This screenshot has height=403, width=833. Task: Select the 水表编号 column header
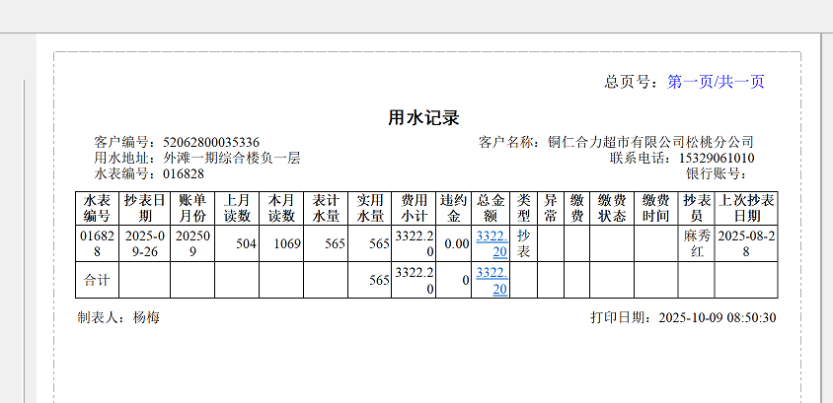click(x=97, y=208)
